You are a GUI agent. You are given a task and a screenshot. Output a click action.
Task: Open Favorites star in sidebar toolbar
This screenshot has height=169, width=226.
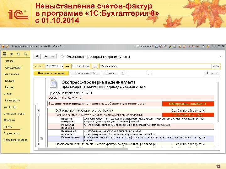pyautogui.click(x=12, y=54)
